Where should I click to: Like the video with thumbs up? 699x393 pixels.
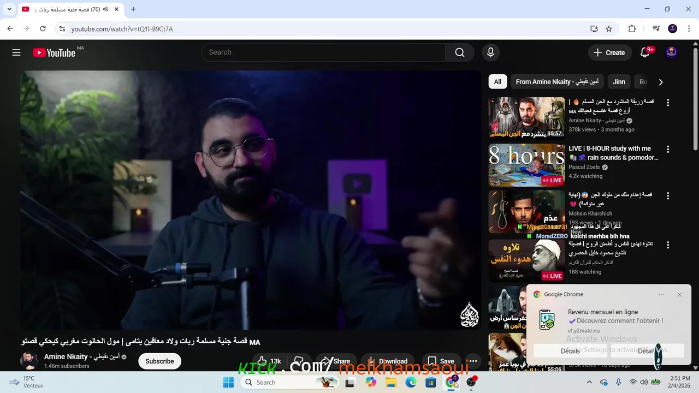[269, 361]
